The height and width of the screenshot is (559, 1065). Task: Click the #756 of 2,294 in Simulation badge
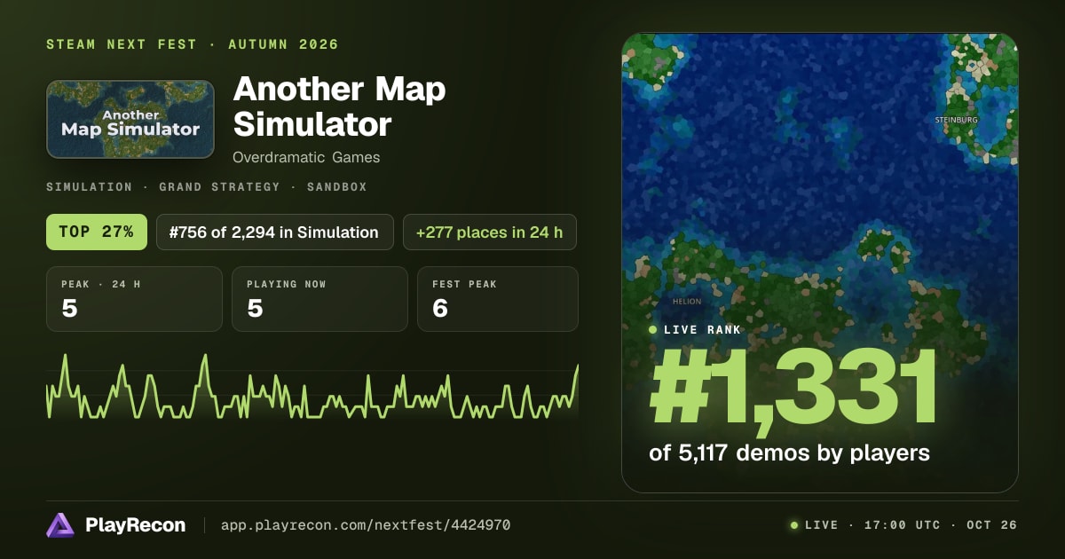coord(275,232)
